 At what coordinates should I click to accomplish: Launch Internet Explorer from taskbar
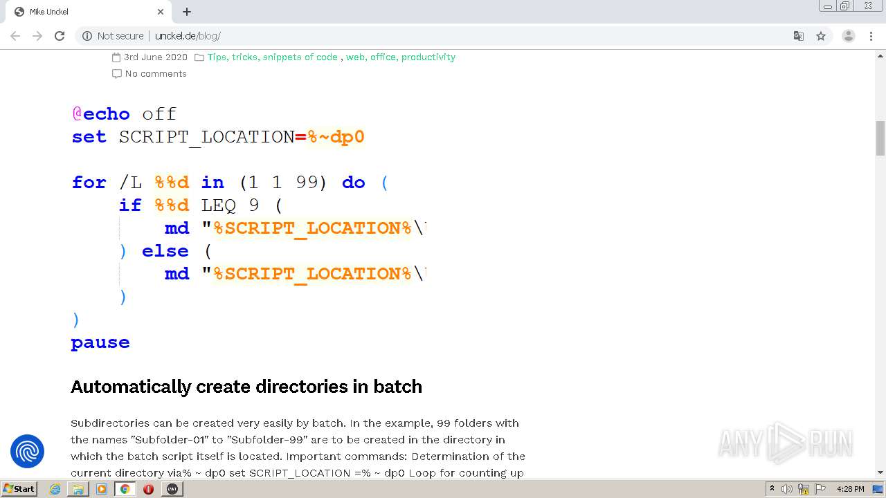55,489
